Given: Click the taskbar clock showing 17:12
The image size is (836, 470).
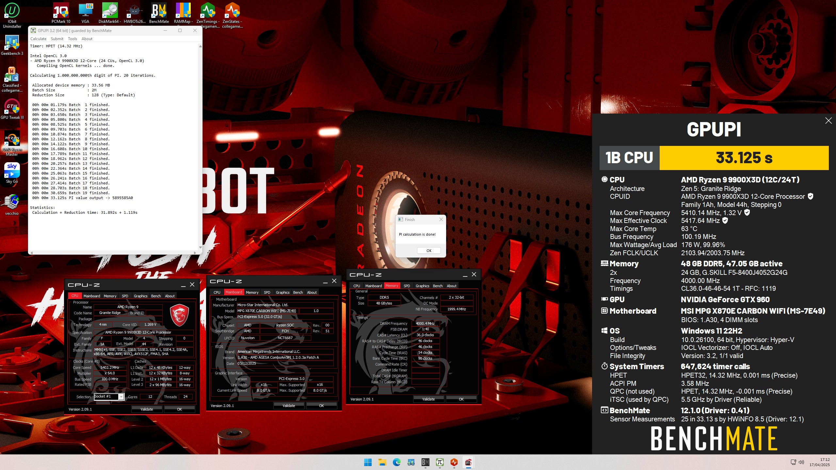Looking at the screenshot, I should [x=820, y=462].
